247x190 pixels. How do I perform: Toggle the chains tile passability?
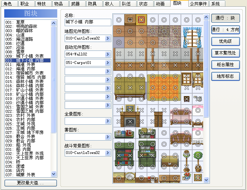point(198,99)
